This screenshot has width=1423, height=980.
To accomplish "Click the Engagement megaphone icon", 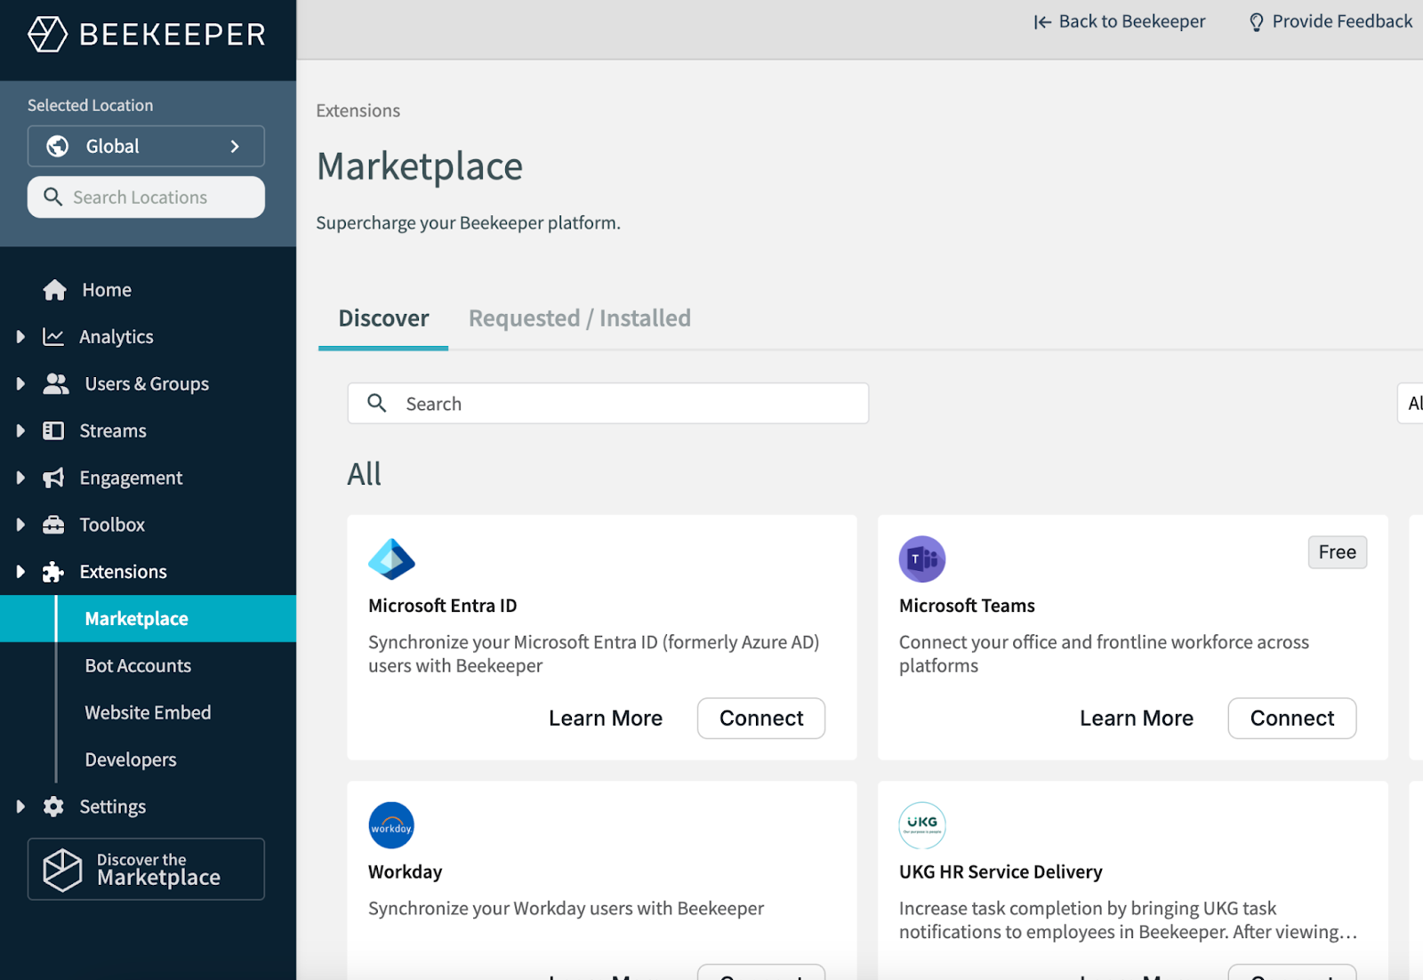I will (53, 478).
